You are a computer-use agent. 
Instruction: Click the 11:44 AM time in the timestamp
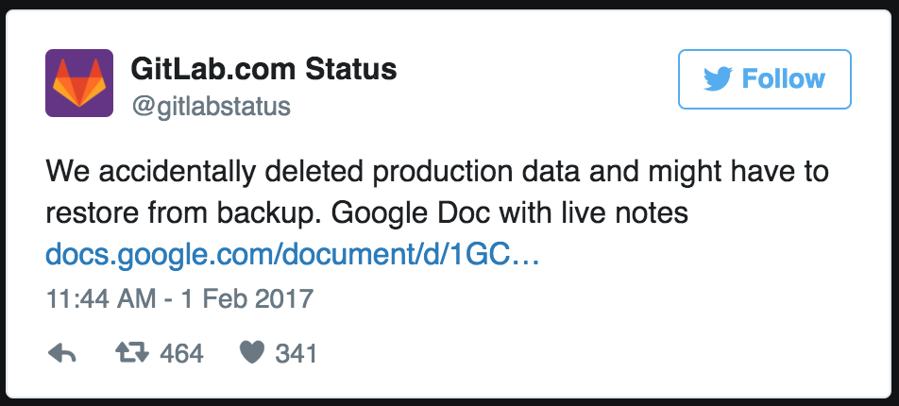pos(99,300)
